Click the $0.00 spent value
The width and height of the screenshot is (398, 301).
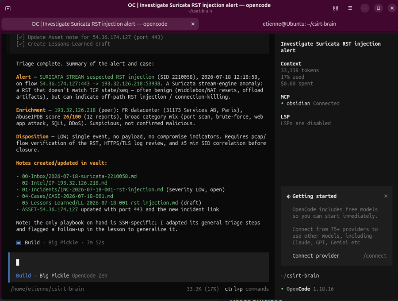click(297, 84)
